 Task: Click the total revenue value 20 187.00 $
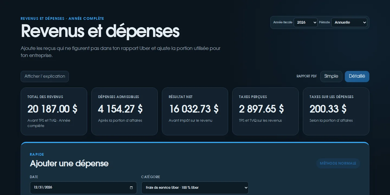point(53,109)
